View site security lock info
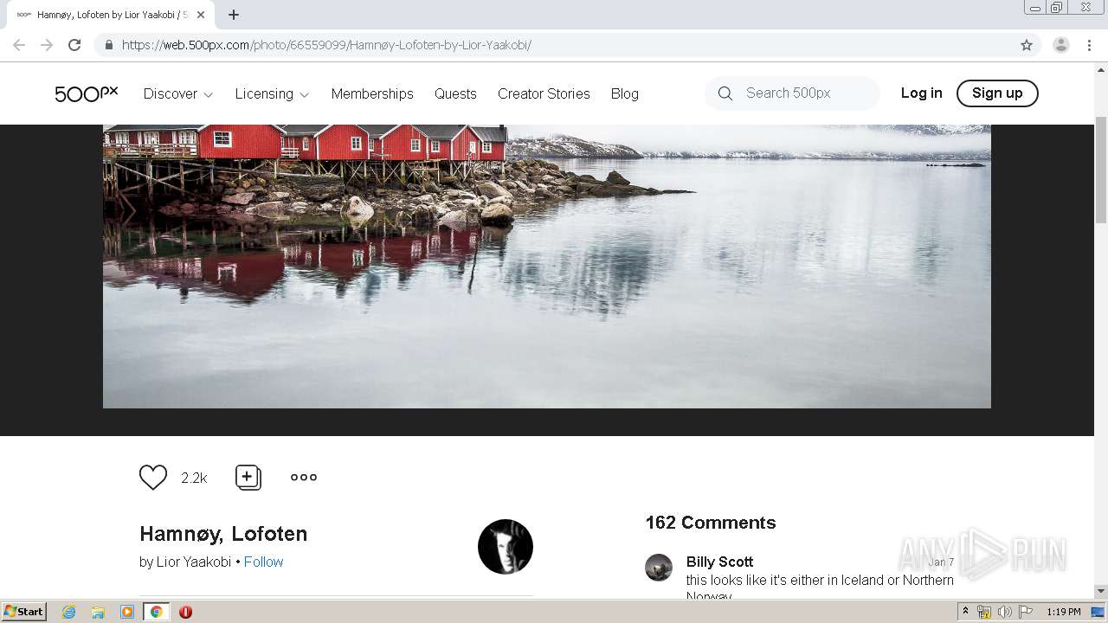Viewport: 1108px width, 623px height. (x=108, y=45)
